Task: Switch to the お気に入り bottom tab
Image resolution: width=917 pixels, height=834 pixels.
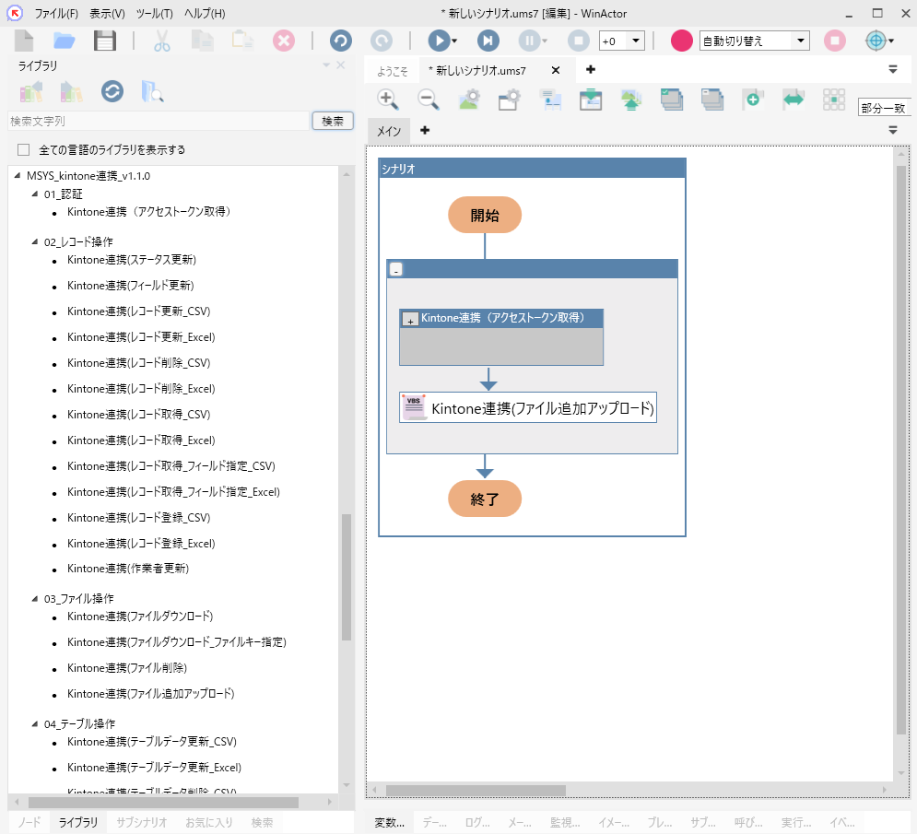Action: coord(209,822)
